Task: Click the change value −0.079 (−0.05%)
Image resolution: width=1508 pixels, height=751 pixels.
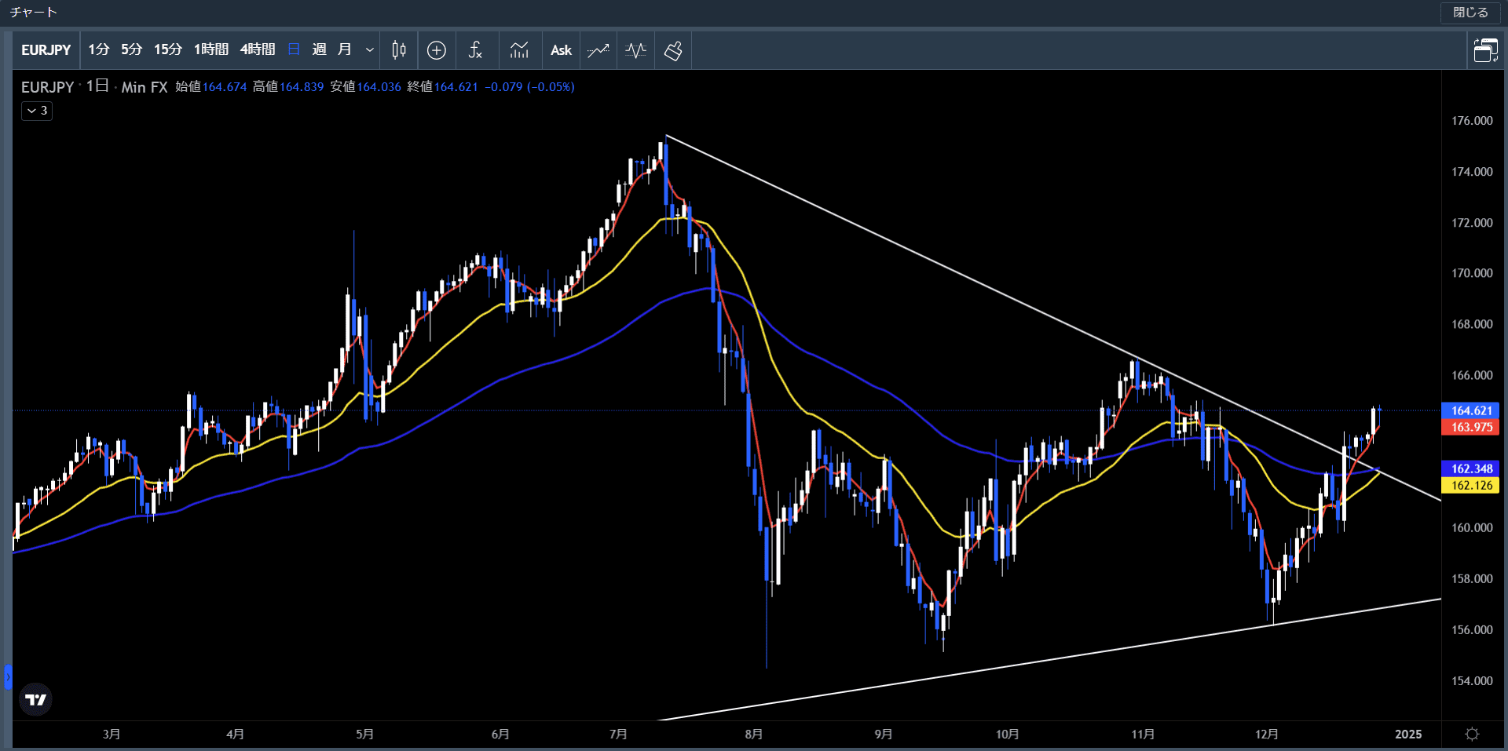Action: coord(529,87)
